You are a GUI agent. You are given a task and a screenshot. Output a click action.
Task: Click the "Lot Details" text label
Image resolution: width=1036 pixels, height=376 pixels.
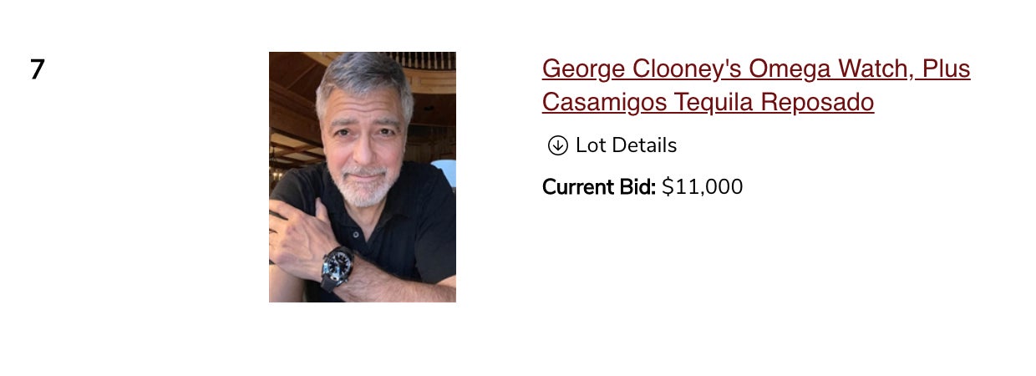[626, 145]
